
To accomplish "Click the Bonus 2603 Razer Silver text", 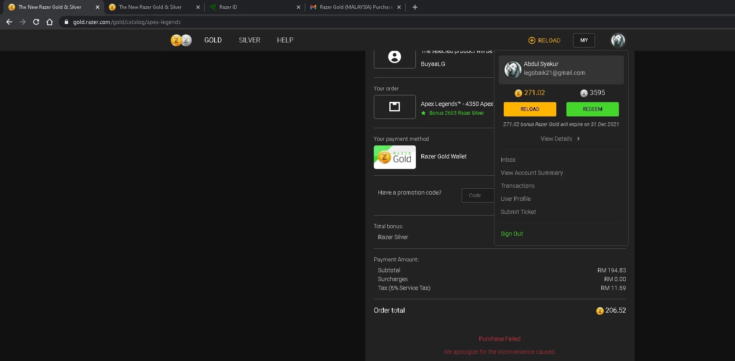I will (x=457, y=113).
